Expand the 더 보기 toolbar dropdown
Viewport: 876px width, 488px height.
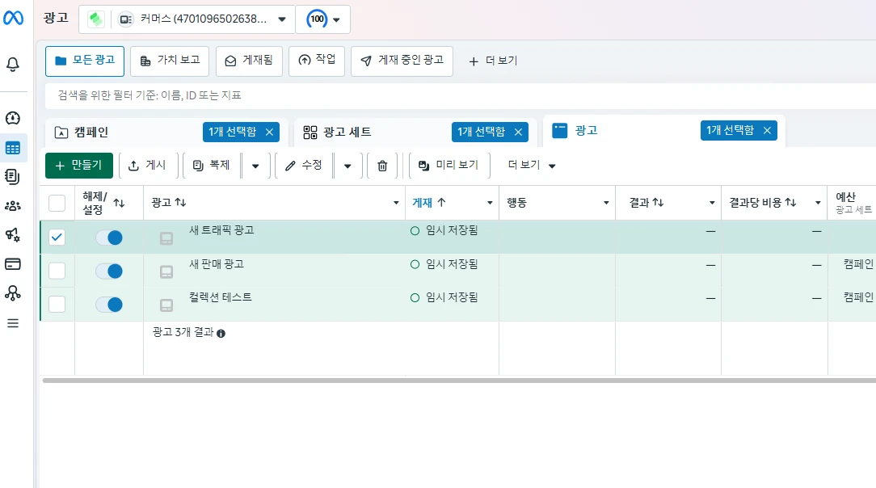[532, 166]
